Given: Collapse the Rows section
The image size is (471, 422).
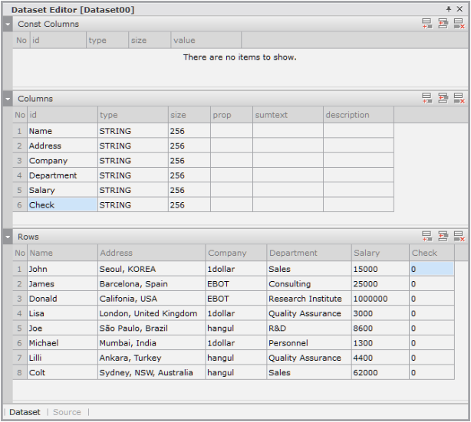Looking at the screenshot, I should tap(8, 237).
